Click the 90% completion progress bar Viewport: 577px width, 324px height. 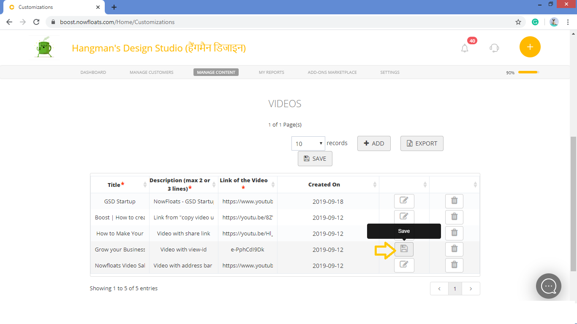coord(528,72)
